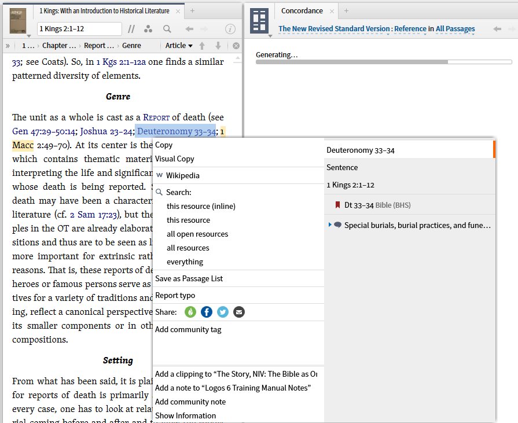The image size is (518, 423).
Task: Open the All Passages range dropdown
Action: point(455,29)
